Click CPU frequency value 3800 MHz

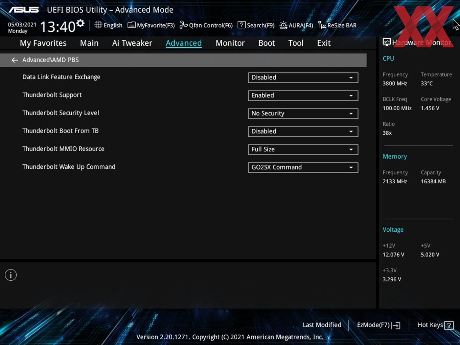(x=395, y=84)
